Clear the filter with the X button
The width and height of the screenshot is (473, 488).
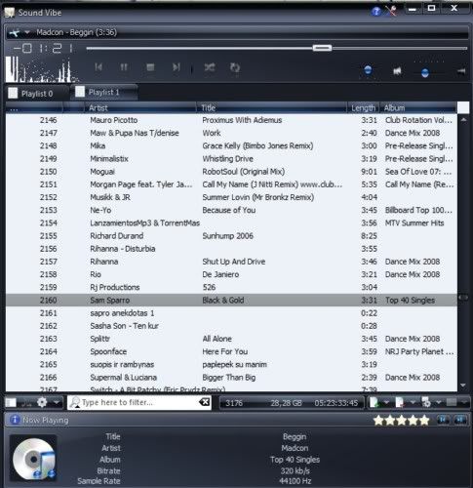(x=205, y=402)
